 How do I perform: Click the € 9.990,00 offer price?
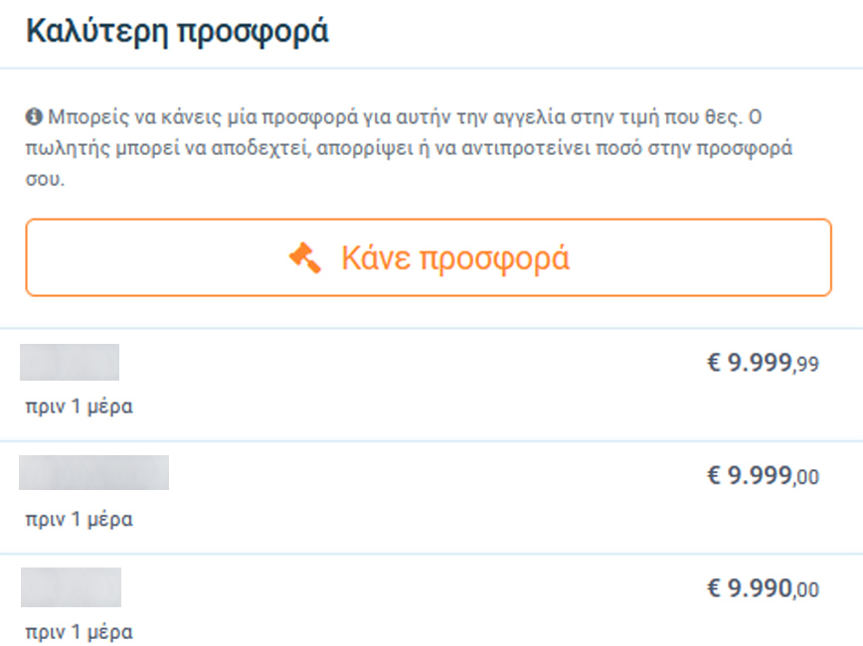tap(763, 589)
